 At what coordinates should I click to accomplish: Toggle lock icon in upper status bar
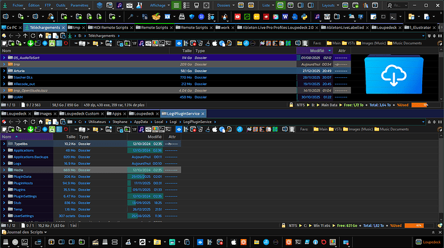tap(291, 105)
